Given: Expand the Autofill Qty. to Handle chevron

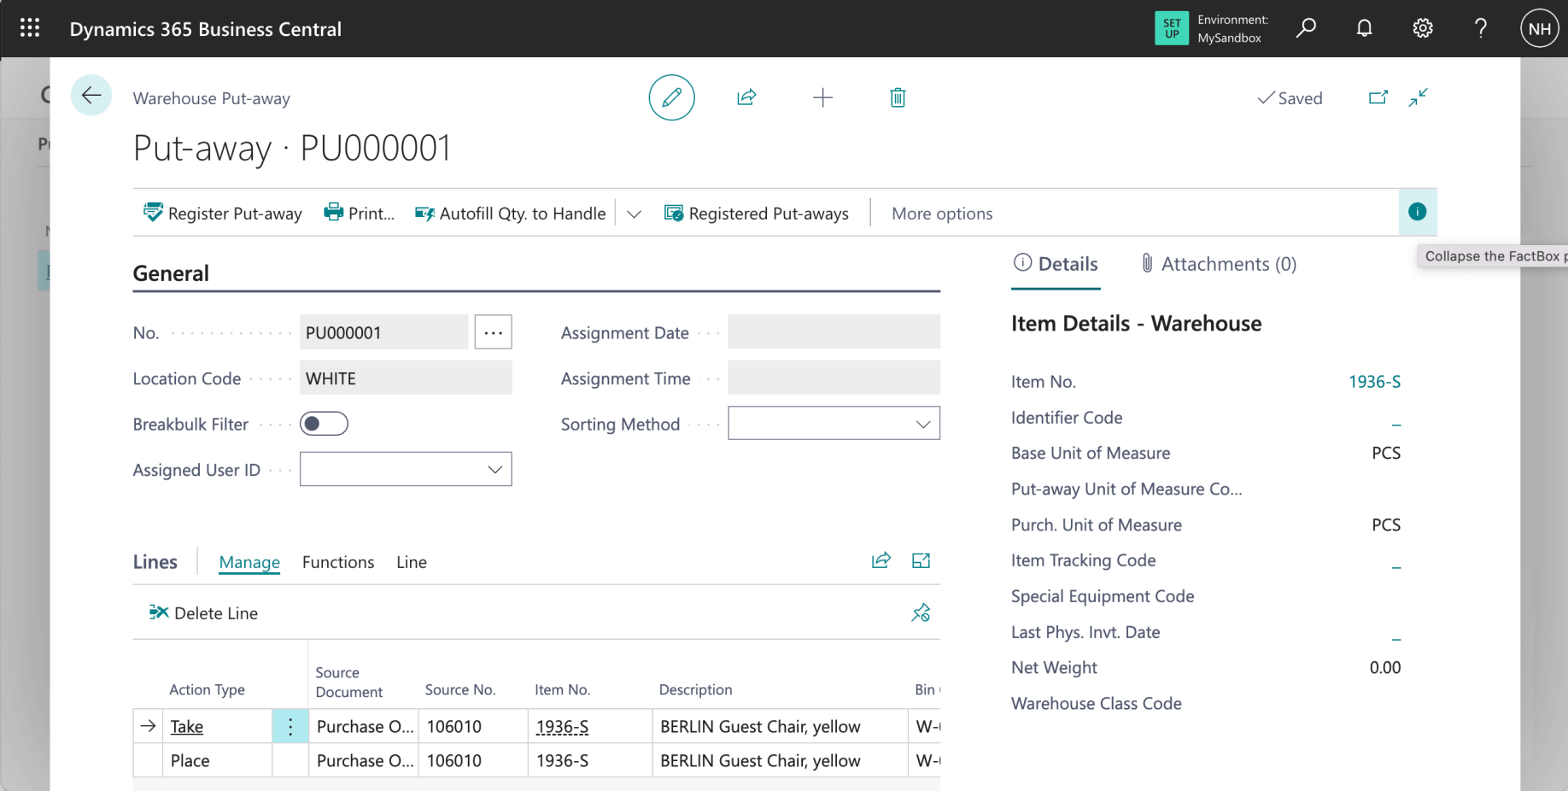Looking at the screenshot, I should (x=634, y=214).
